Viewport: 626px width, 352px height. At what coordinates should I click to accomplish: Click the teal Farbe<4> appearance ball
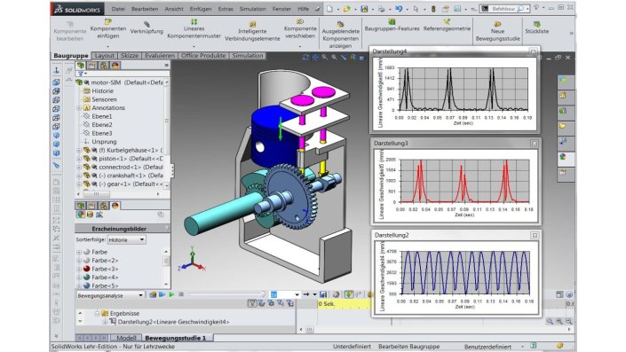click(87, 278)
